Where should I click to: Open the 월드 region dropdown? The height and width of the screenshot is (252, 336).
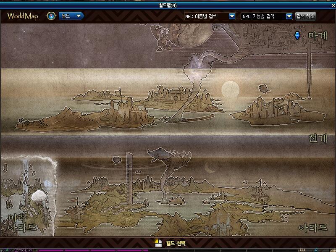71,16
